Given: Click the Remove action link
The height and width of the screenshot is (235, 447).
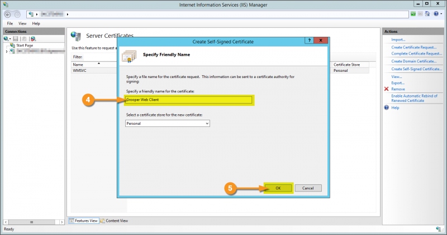Looking at the screenshot, I should 398,89.
